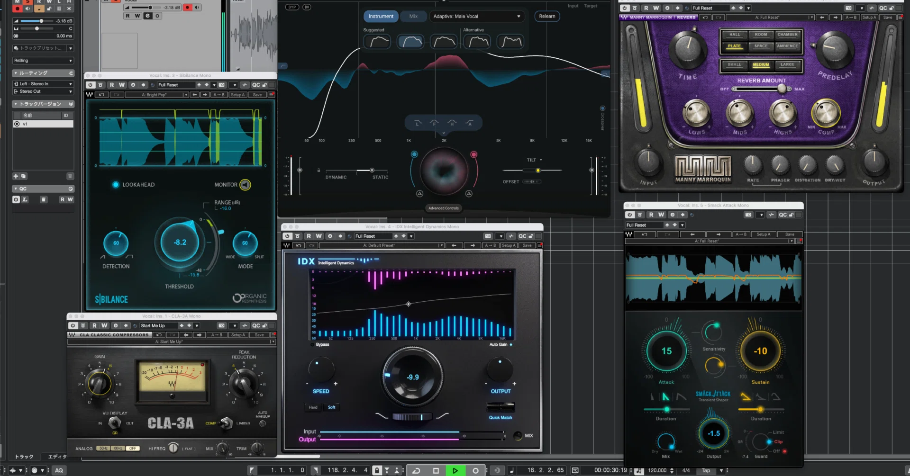Screen dimensions: 910x476
Task: Click the QC button in the Sibilance window
Action: (x=256, y=85)
